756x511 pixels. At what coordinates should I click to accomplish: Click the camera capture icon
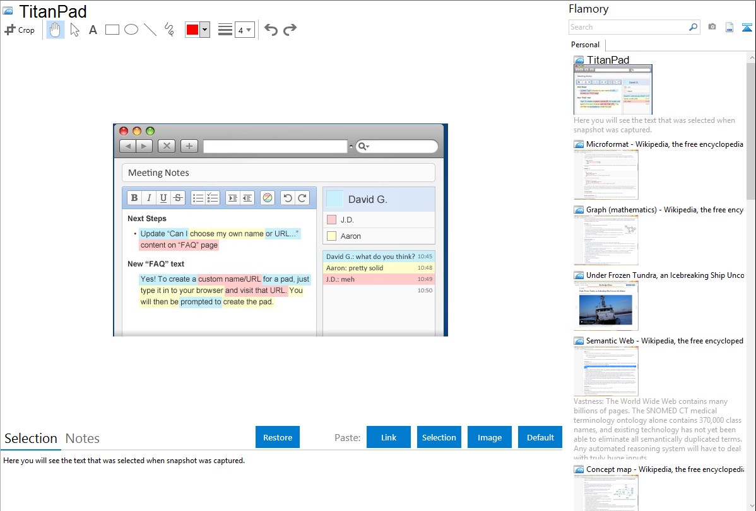pos(712,27)
